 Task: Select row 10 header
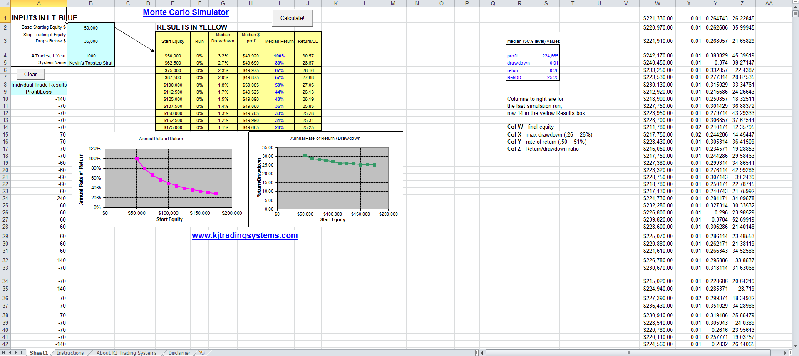pyautogui.click(x=5, y=99)
